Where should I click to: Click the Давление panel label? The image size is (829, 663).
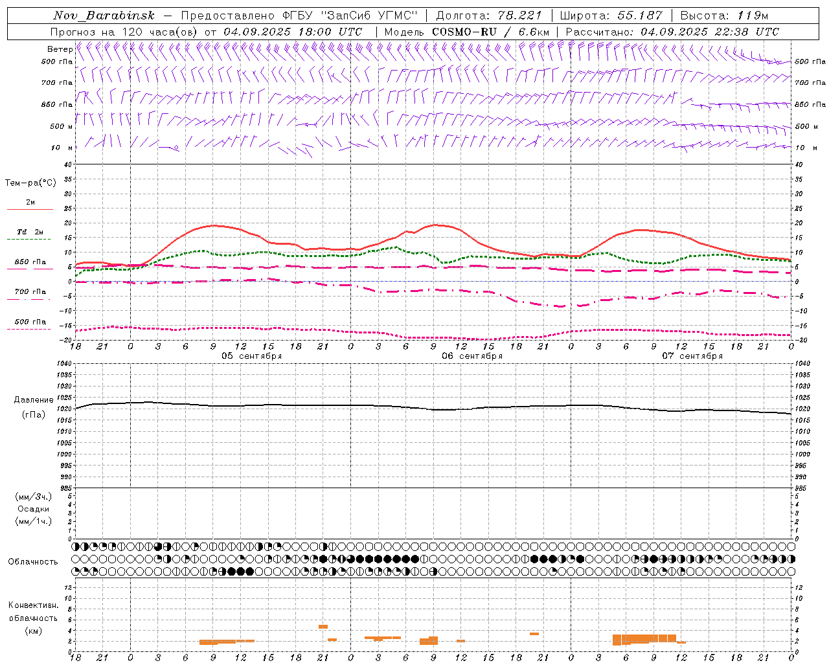34,400
